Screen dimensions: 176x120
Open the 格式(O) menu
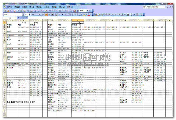(x=39, y=6)
